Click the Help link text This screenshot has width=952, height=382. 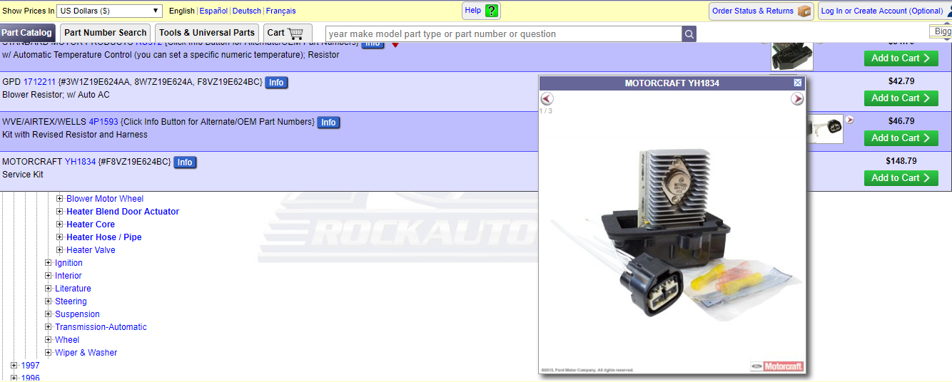tap(472, 11)
